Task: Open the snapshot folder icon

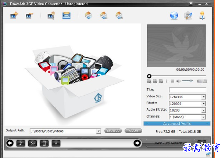Action: coord(204,81)
